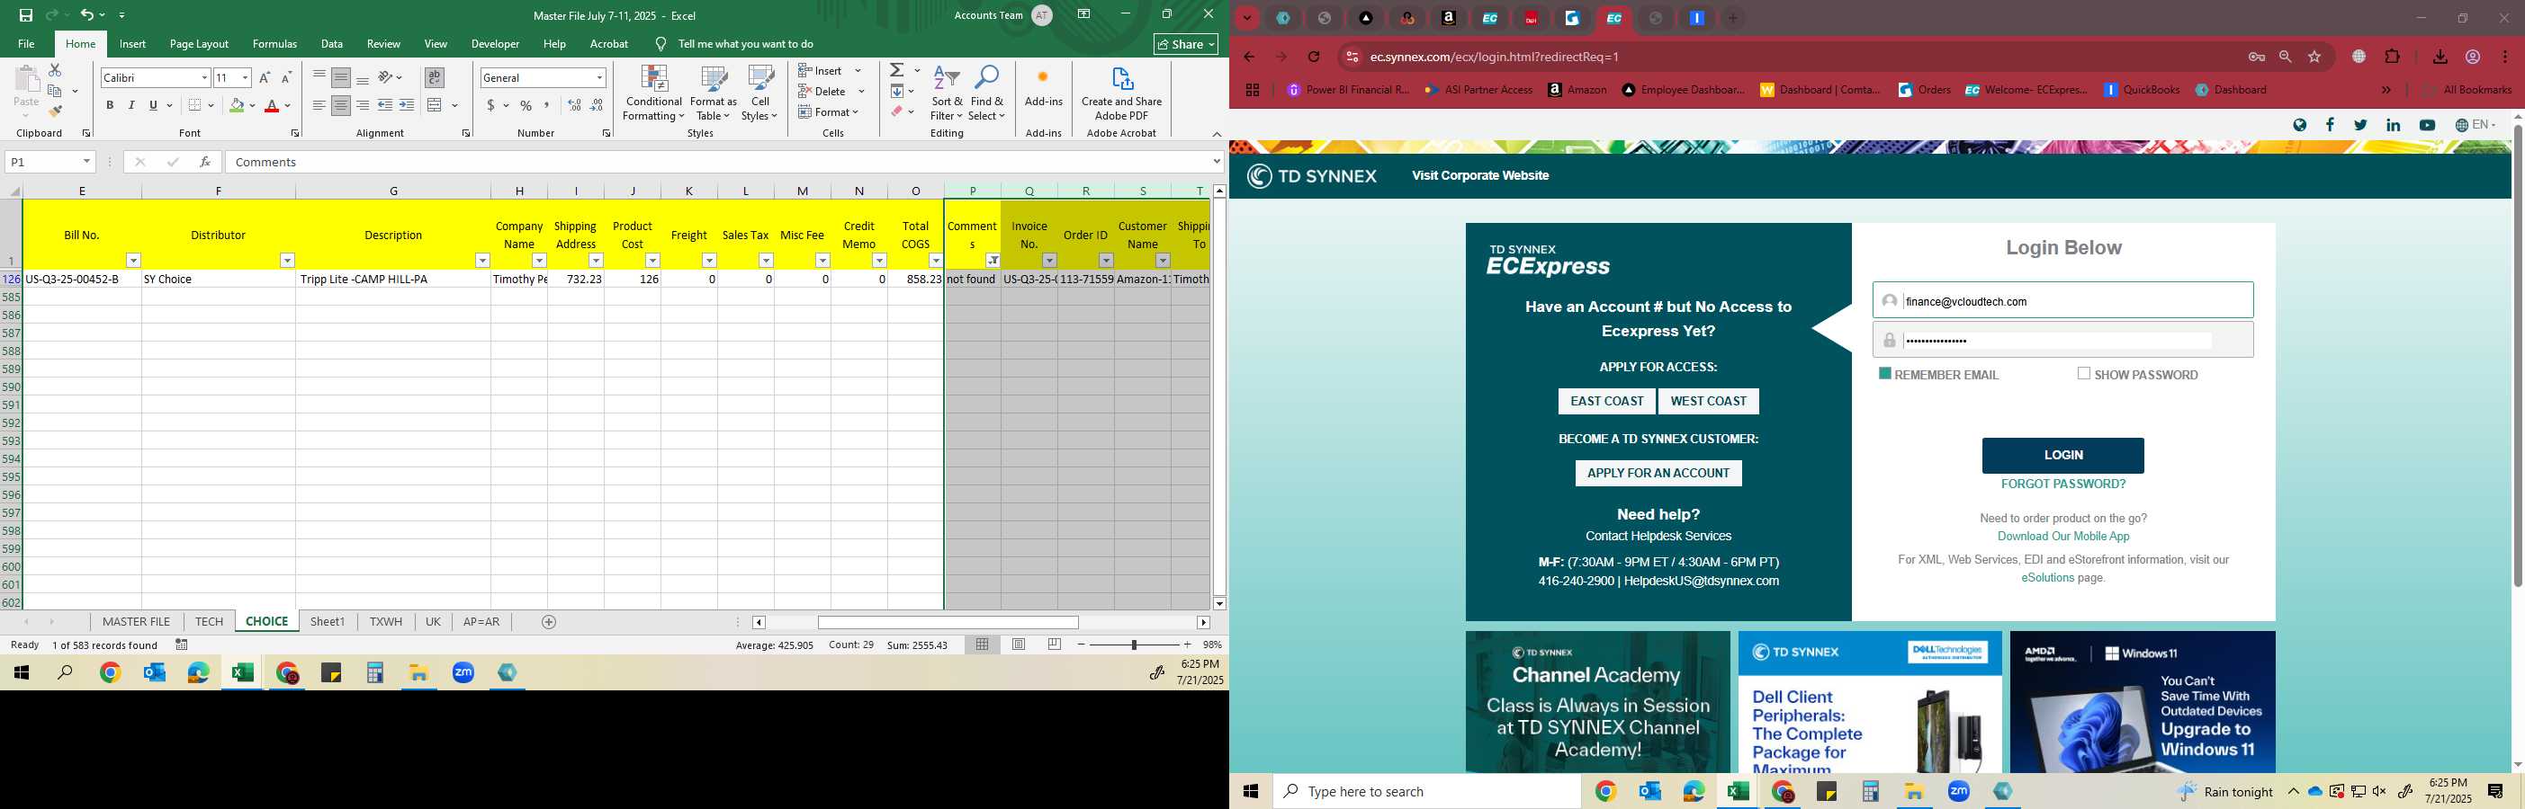Open Chrome downloads icon

coord(2440,57)
